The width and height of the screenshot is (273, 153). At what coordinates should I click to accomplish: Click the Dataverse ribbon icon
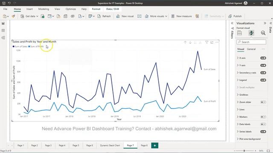(x=73, y=16)
